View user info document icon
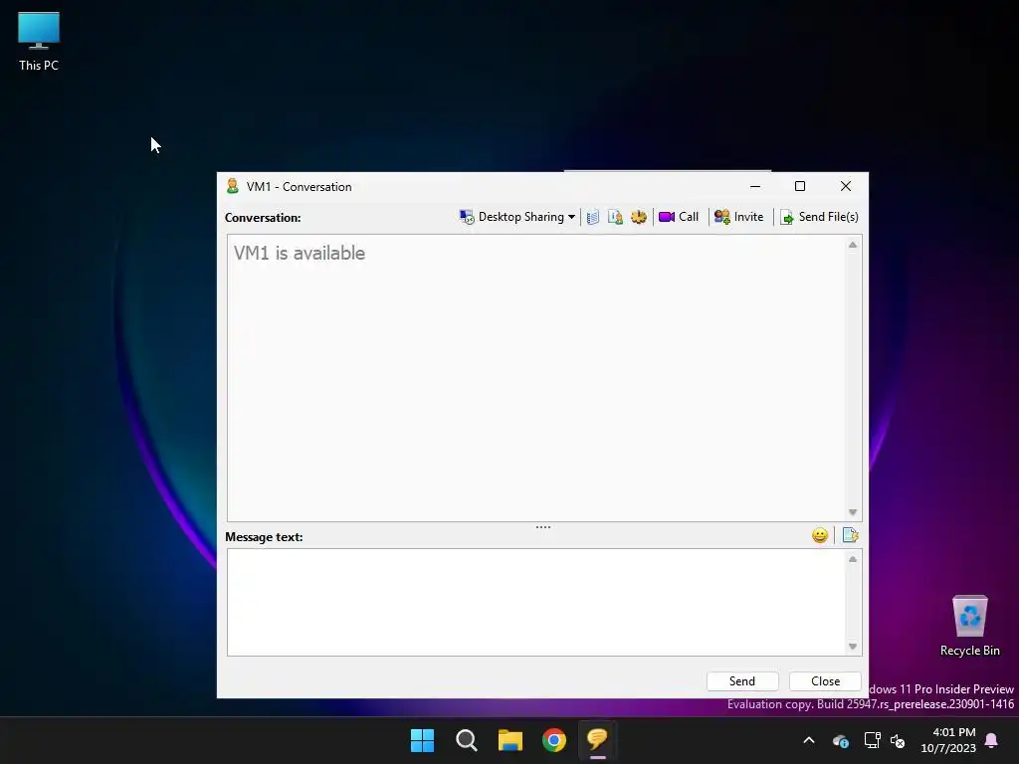This screenshot has width=1019, height=764. pos(615,217)
